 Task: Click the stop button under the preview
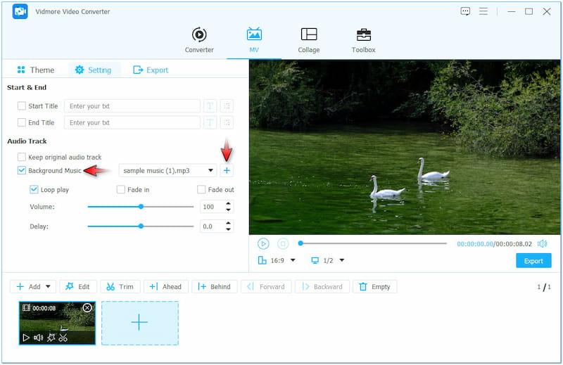(x=283, y=243)
